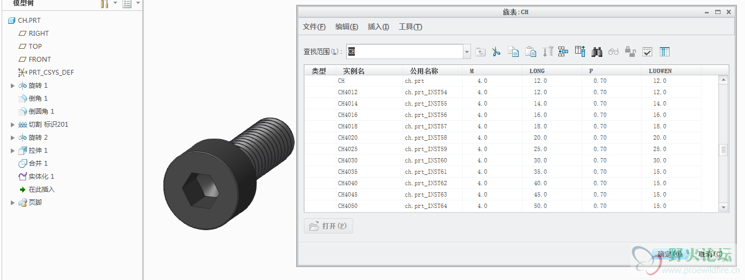Click the verify instances checkmark icon
This screenshot has width=745, height=280.
pos(647,51)
